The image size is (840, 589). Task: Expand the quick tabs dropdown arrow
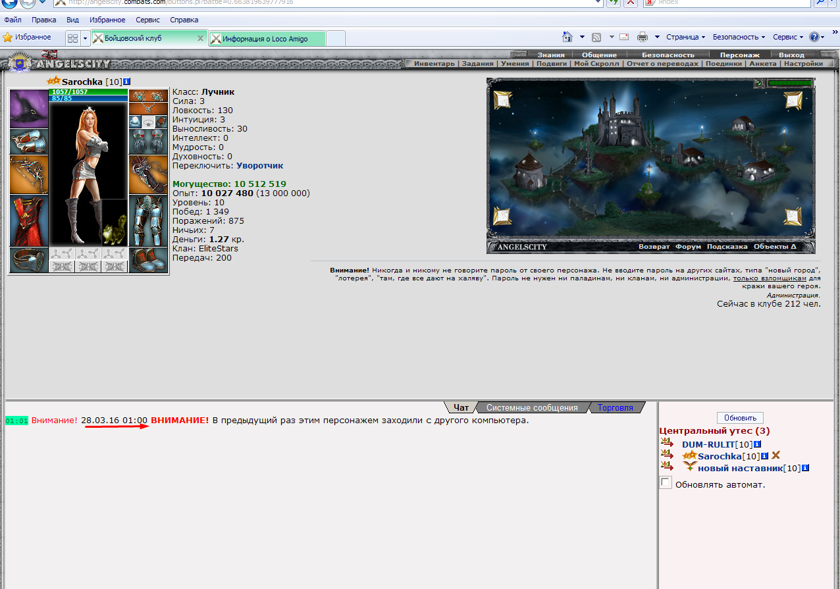coord(85,38)
